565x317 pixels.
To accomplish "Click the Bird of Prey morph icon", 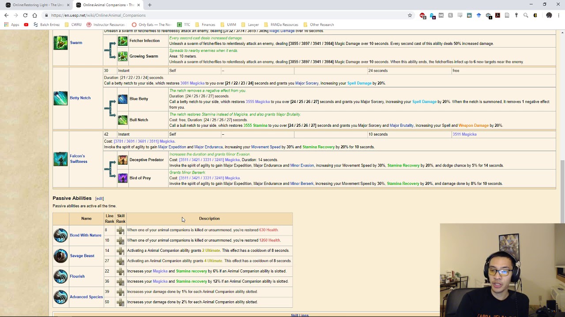I will (x=123, y=178).
